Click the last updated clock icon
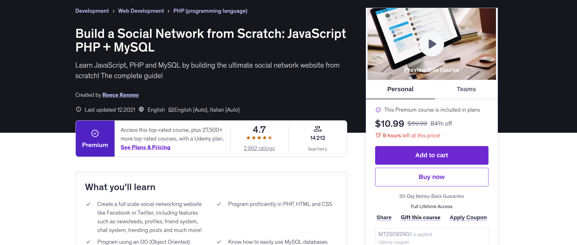 point(79,109)
